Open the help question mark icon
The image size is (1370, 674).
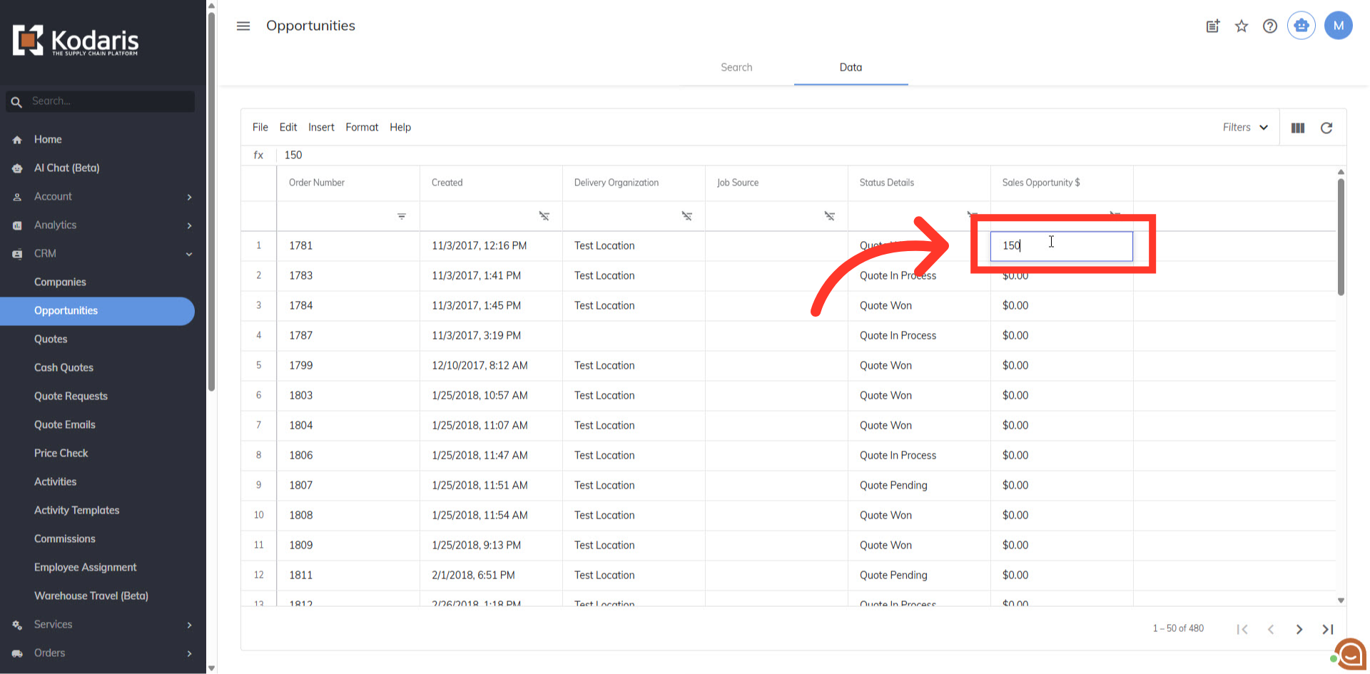click(1270, 26)
